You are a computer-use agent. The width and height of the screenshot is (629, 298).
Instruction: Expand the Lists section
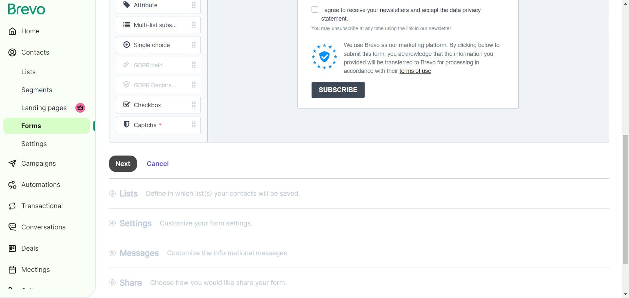coord(128,193)
